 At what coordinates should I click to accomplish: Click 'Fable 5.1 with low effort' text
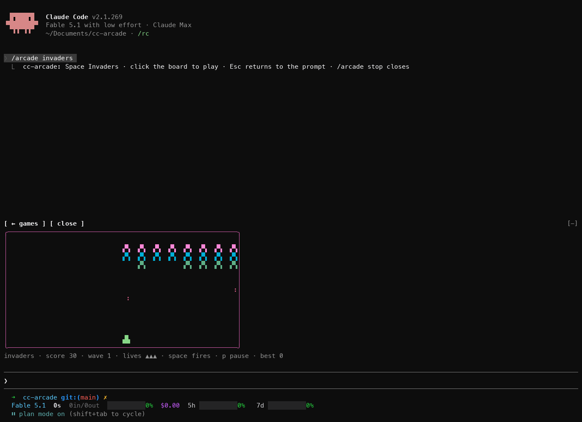point(94,25)
